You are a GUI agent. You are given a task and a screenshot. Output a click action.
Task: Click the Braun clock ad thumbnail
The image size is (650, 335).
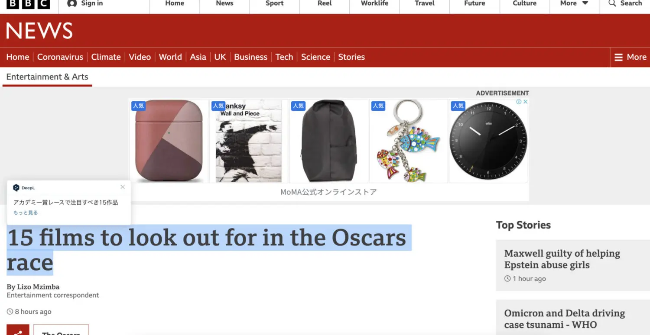[x=488, y=141]
